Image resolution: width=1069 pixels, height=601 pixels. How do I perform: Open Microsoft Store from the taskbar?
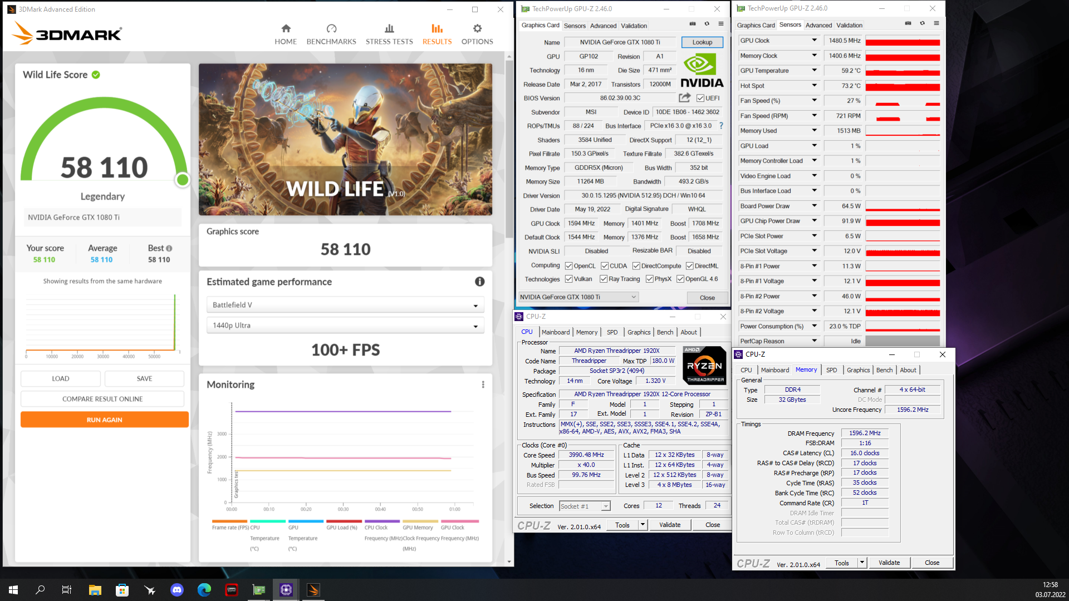(122, 590)
